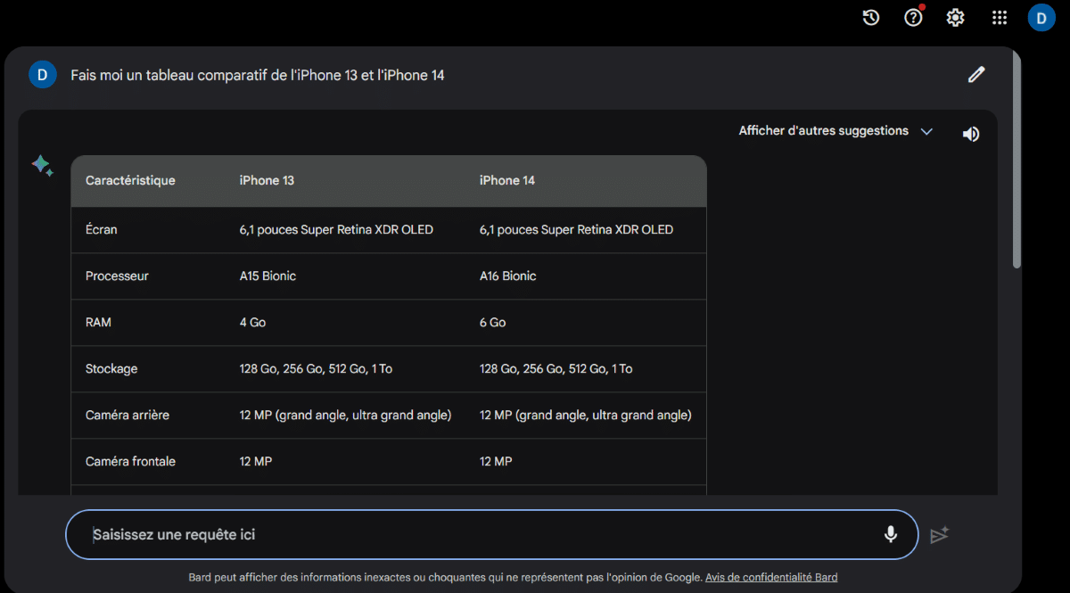Select the RAM row label
The height and width of the screenshot is (593, 1070).
point(98,322)
